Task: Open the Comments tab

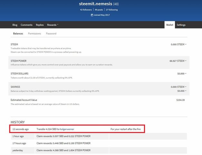Action: pos(26,25)
